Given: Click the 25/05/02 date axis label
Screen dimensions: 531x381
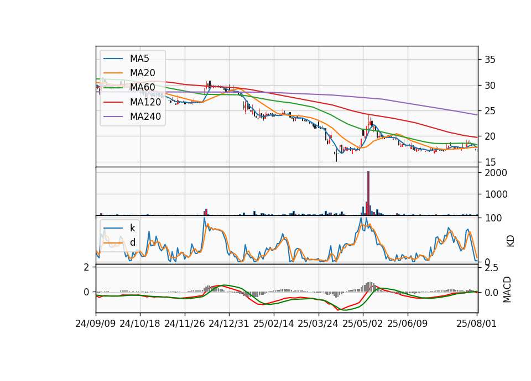Looking at the screenshot, I should 363,324.
